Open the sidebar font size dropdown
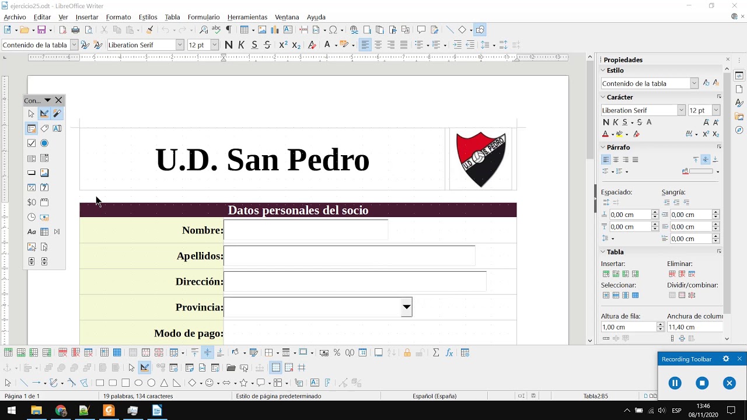Image resolution: width=747 pixels, height=420 pixels. click(716, 110)
